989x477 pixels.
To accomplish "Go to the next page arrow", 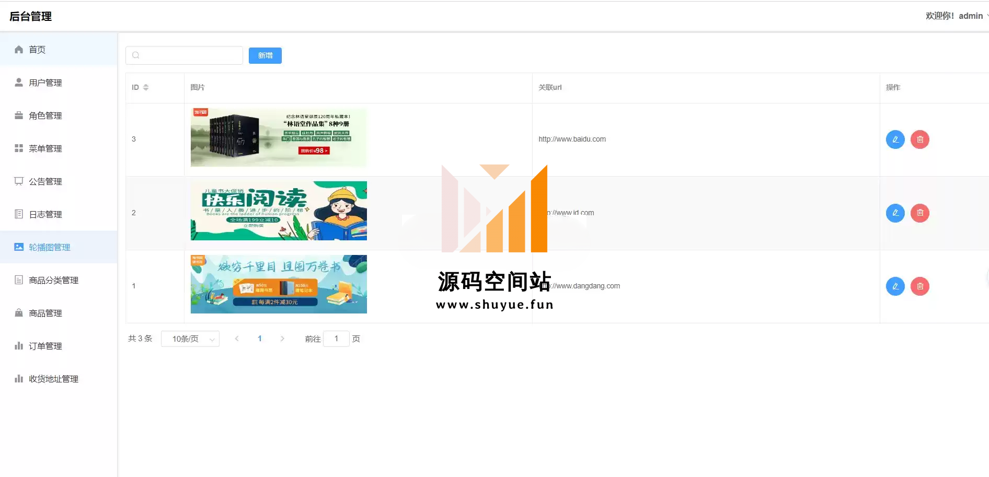I will coord(282,339).
